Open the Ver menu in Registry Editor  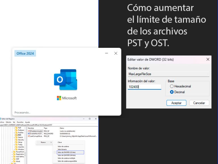(14, 122)
